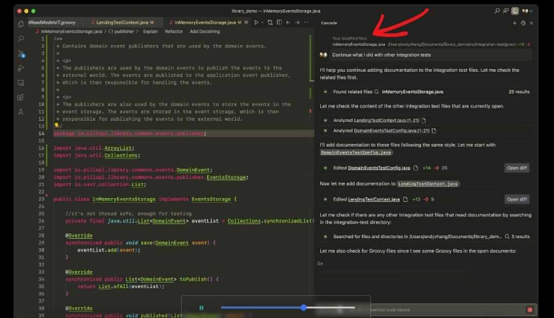Pause playback in the video overlay

click(202, 308)
